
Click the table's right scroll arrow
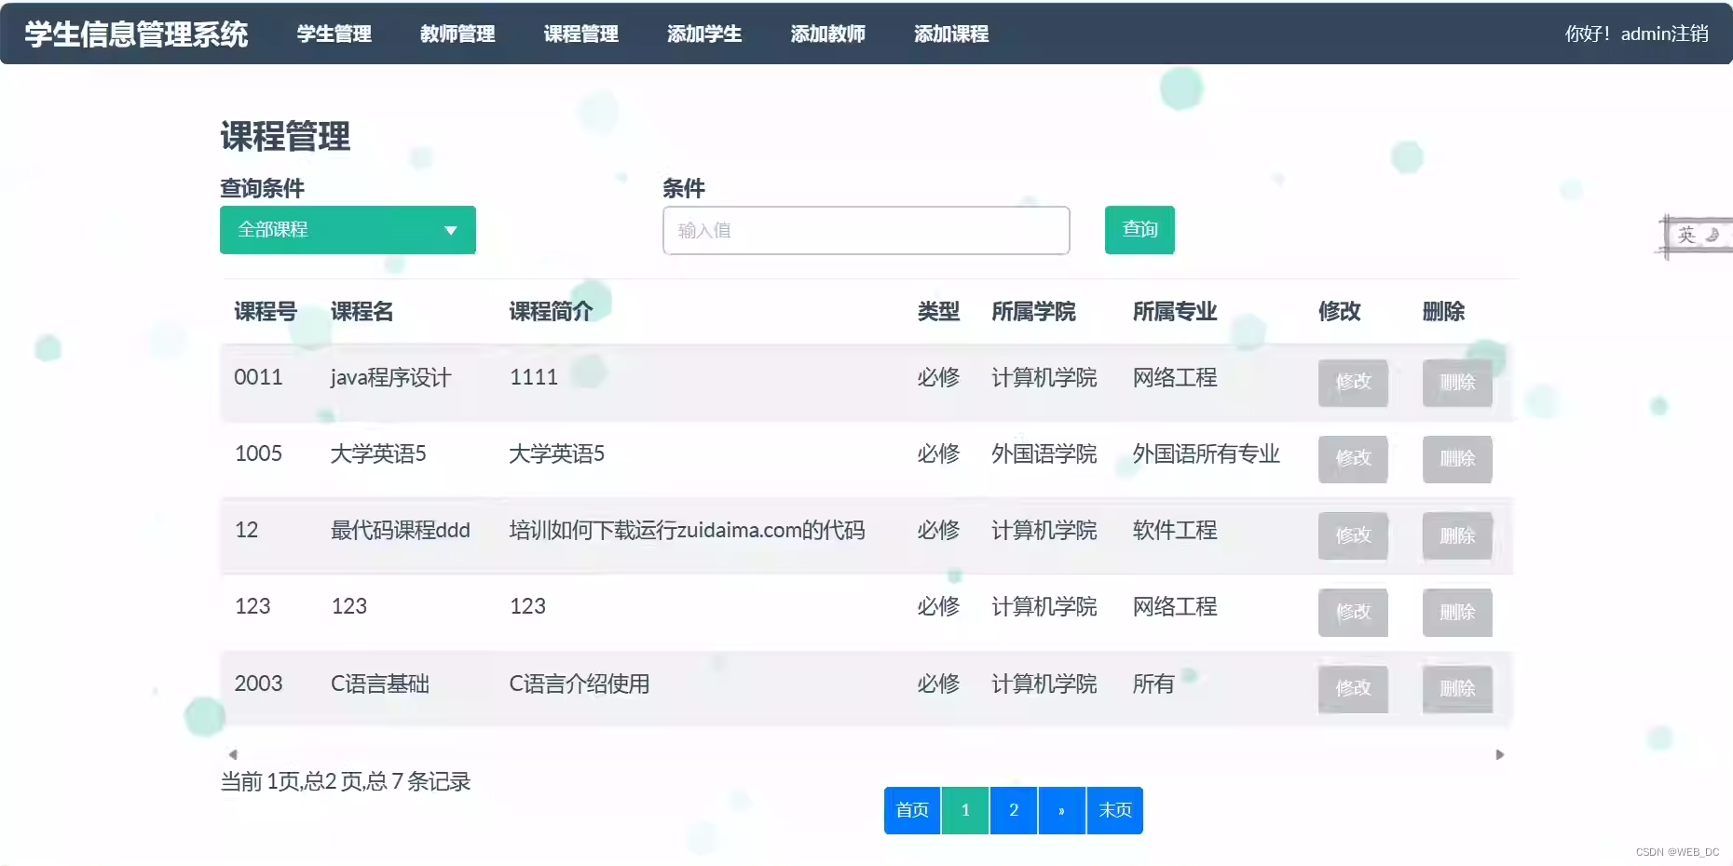tap(1500, 754)
